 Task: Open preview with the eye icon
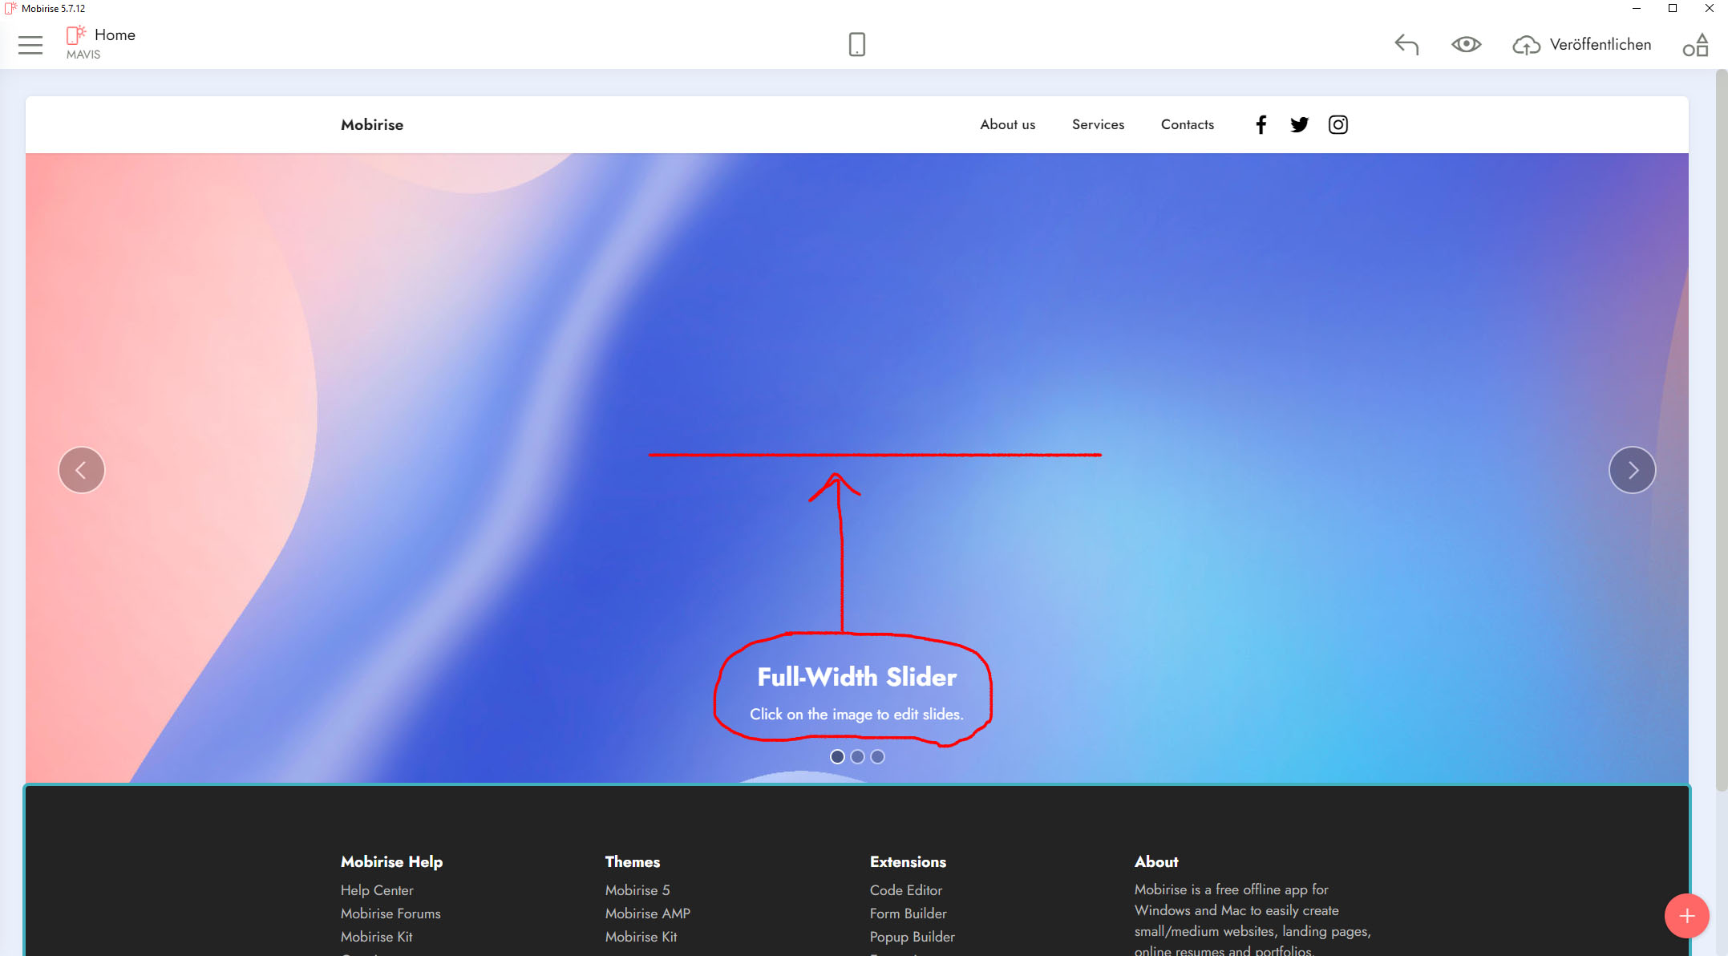tap(1466, 44)
